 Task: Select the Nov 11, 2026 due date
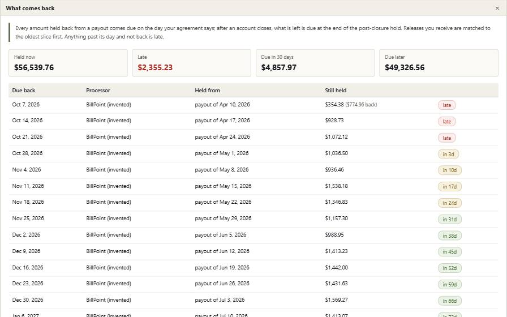pyautogui.click(x=28, y=186)
